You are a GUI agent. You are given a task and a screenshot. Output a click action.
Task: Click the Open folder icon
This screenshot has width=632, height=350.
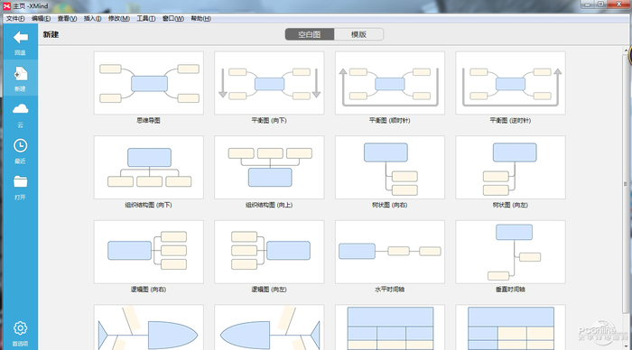(20, 181)
